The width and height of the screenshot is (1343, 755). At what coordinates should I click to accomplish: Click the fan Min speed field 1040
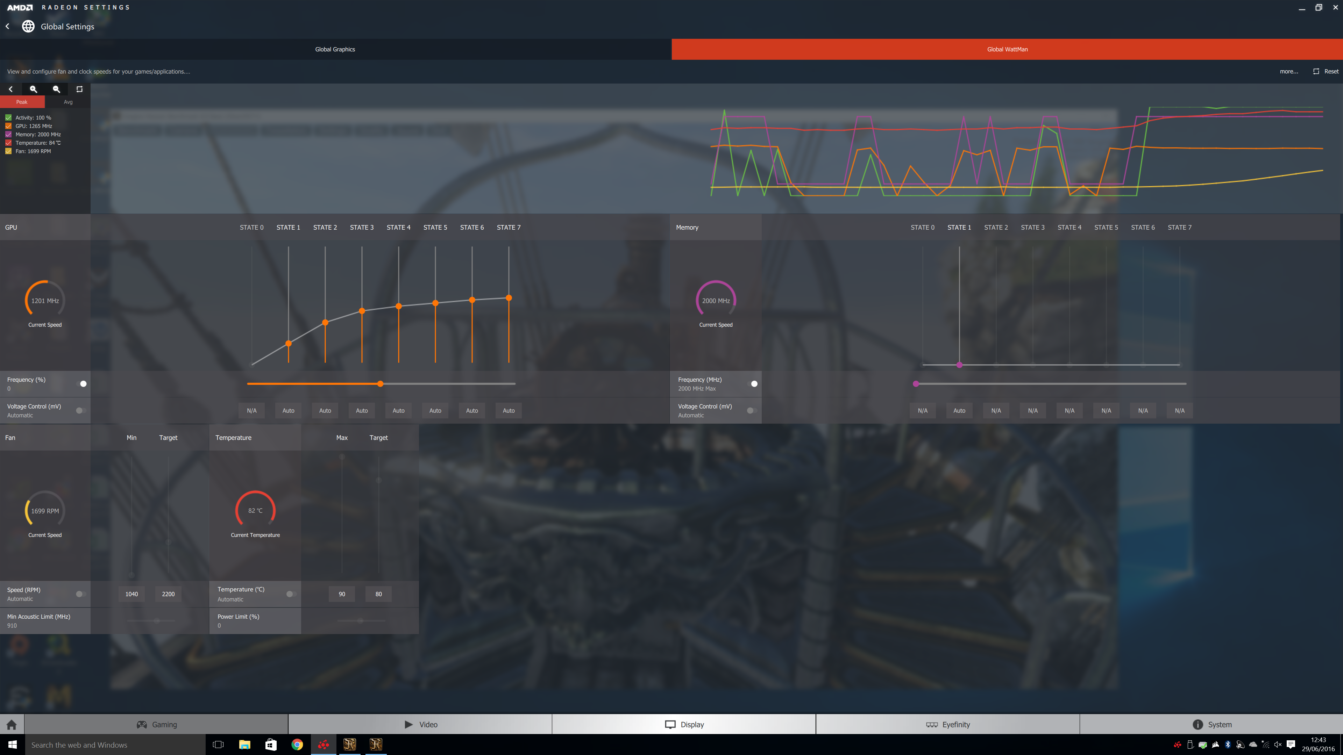(x=132, y=594)
